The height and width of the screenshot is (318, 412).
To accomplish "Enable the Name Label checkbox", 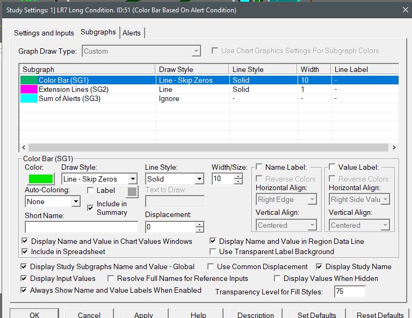I will pyautogui.click(x=259, y=167).
